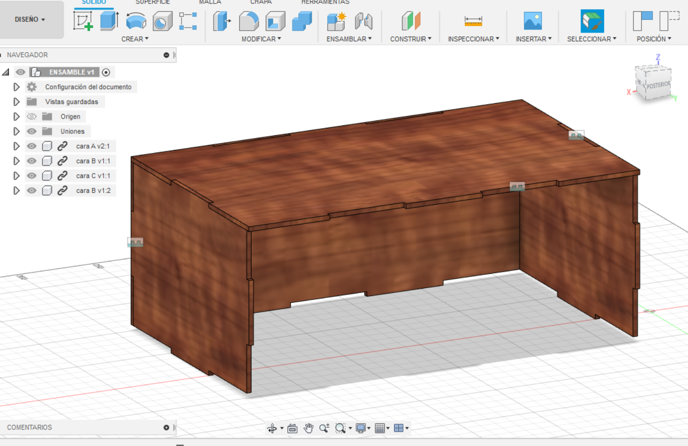This screenshot has width=688, height=446.
Task: Click the Press Pull tool icon
Action: click(222, 21)
